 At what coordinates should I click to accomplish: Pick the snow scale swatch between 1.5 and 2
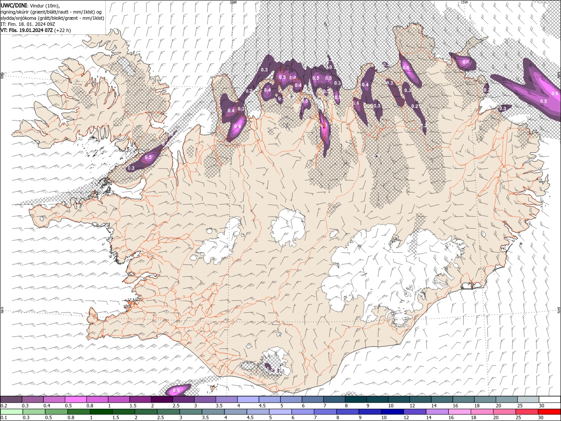(x=141, y=399)
